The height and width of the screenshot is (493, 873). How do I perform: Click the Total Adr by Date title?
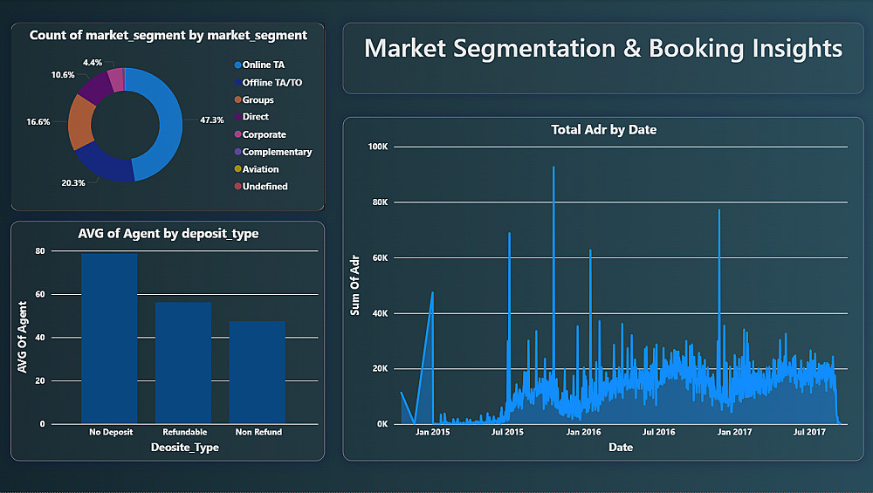coord(603,130)
